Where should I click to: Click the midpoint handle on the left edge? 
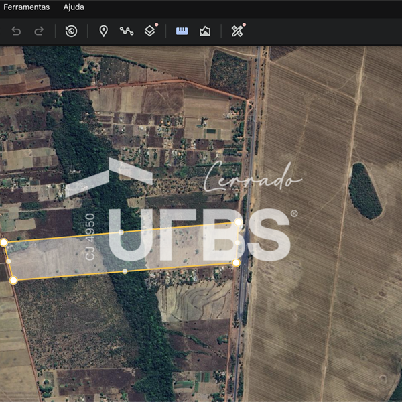point(8,261)
